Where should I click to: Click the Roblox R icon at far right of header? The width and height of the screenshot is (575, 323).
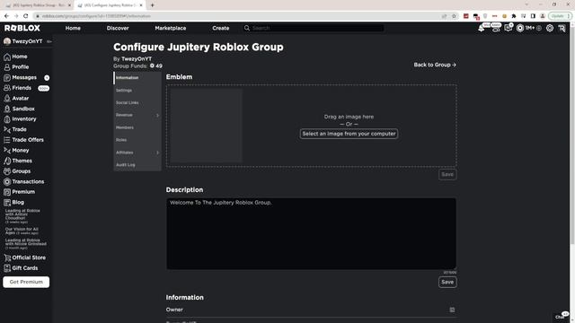pyautogui.click(x=562, y=28)
